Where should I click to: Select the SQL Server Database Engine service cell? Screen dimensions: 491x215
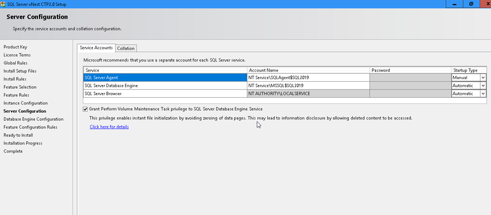(x=165, y=85)
